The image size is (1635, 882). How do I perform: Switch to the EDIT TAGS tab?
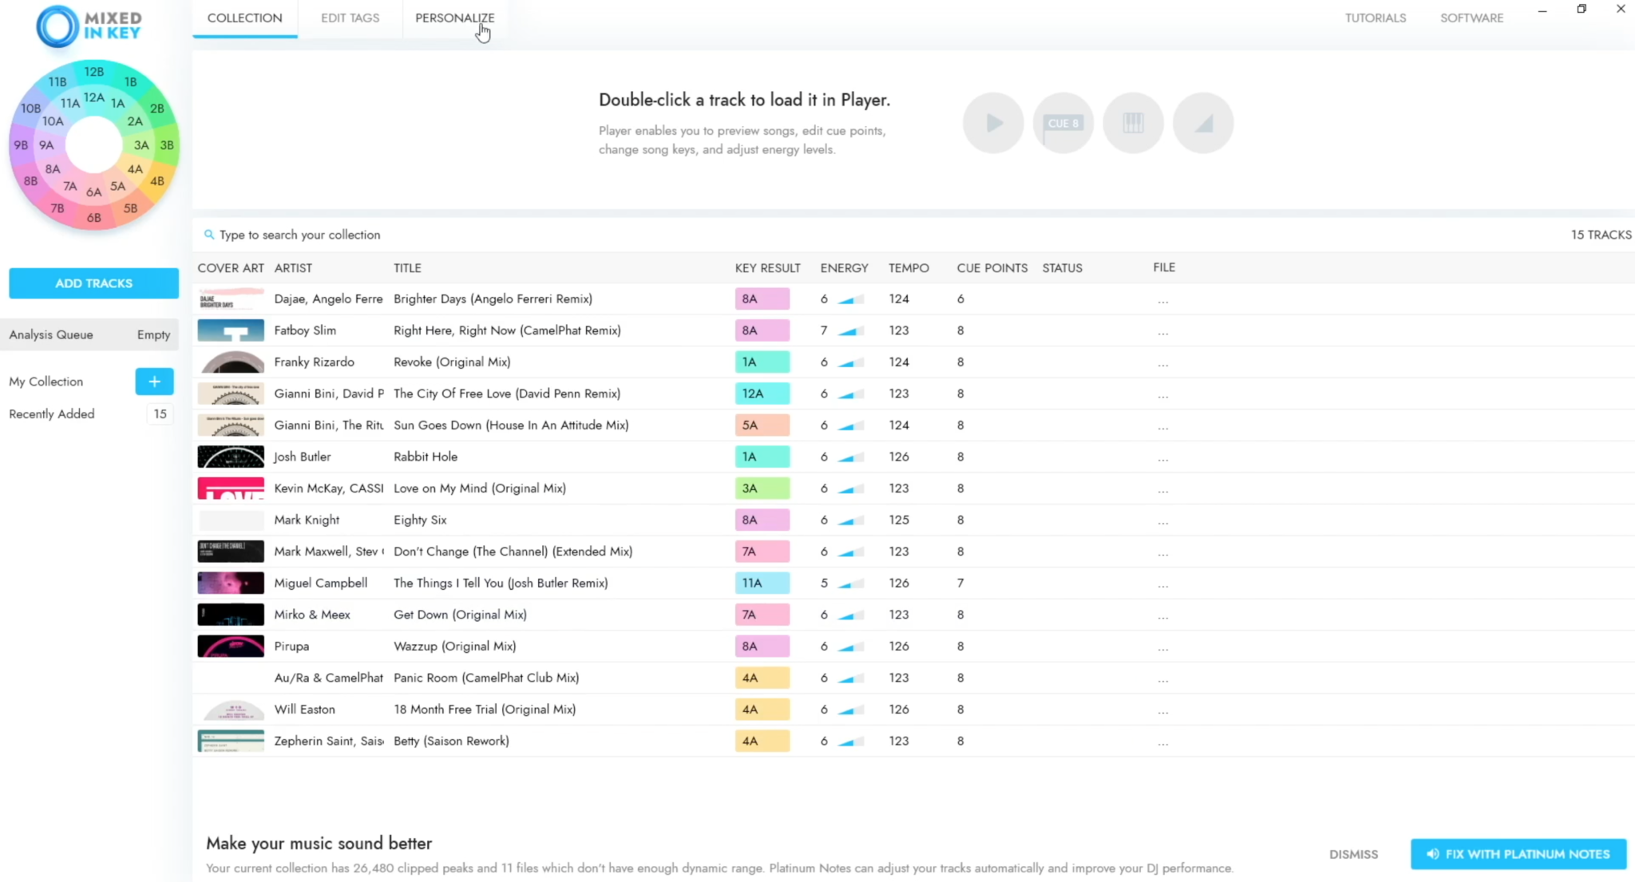pos(350,18)
